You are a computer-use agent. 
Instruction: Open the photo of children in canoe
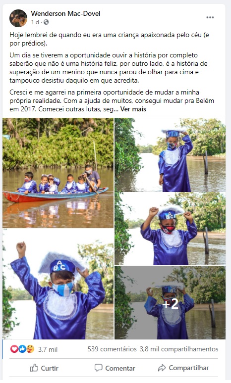[x=58, y=173]
